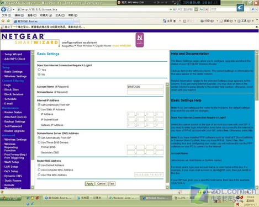The image size is (259, 207).
Task: Open Attached Devices in the sidebar
Action: [x=15, y=117]
